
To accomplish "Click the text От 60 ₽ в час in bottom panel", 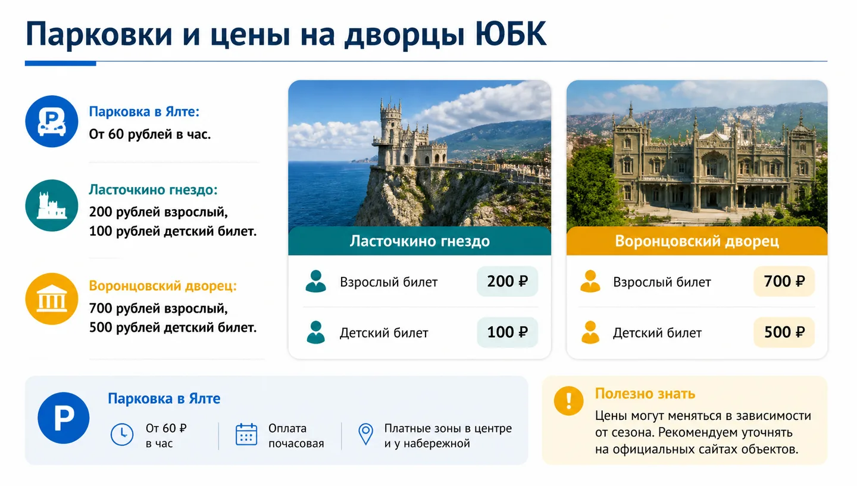I will pos(166,436).
